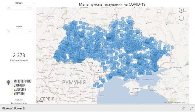The height and width of the screenshot is (112, 195).
Task: Click the Bing logo on the map
Action: point(40,101)
